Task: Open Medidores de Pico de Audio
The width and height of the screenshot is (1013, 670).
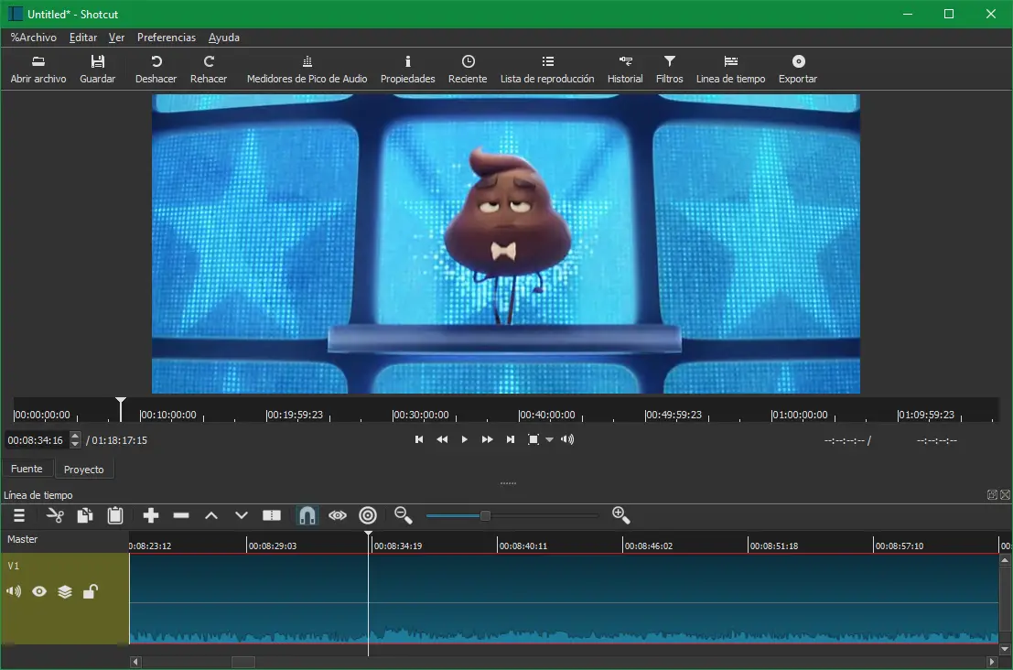Action: [x=307, y=69]
